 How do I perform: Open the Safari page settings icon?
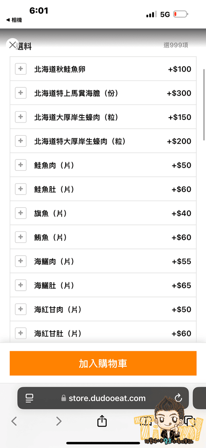[x=29, y=398]
